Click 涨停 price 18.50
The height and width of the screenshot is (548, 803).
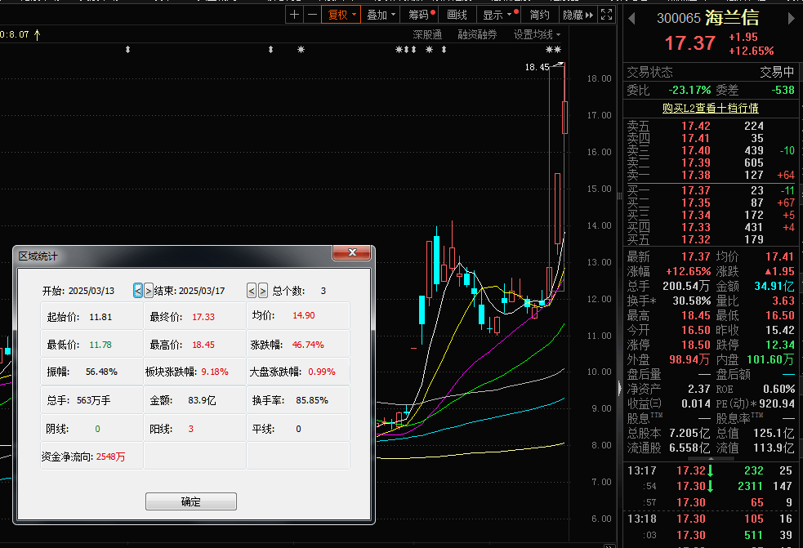(695, 345)
